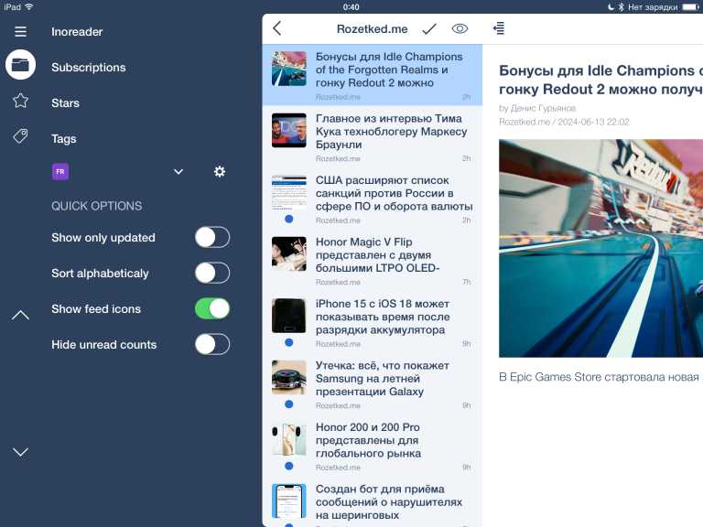Toggle Show only updated switch

click(212, 237)
